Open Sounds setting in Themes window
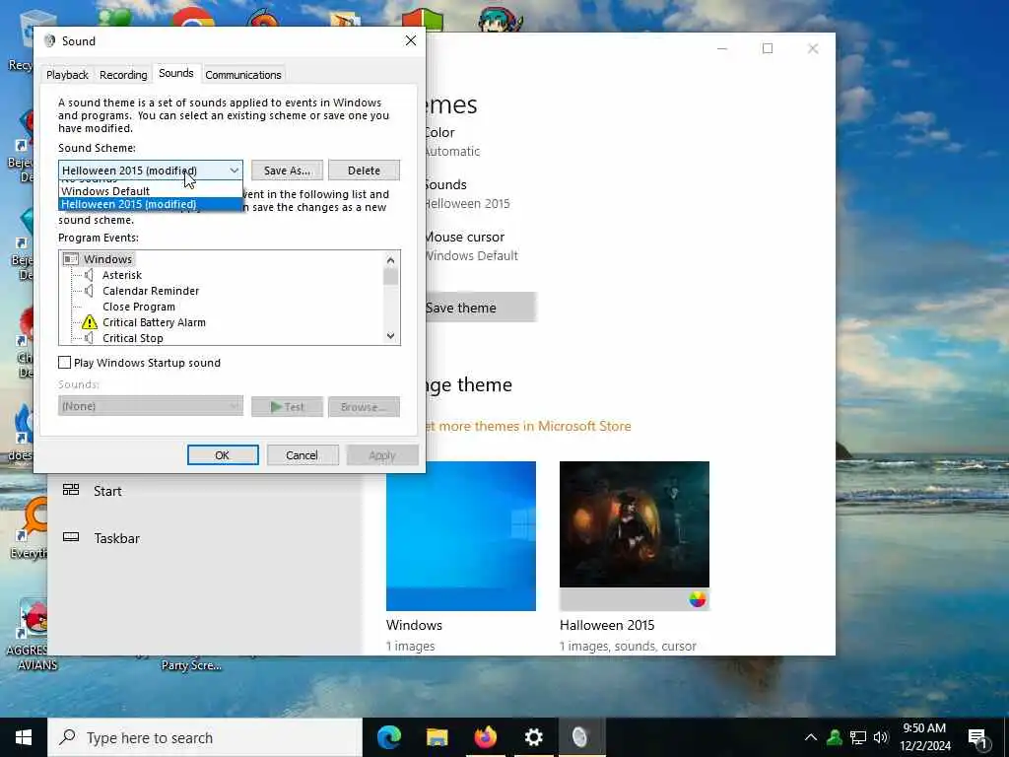 pos(467,194)
